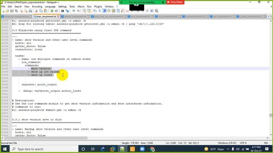The height and width of the screenshot is (153, 273).
Task: Click the 'ios_command:' line
Action: tap(31, 62)
